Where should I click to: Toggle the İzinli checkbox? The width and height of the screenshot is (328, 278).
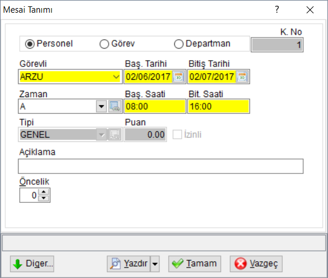click(177, 135)
